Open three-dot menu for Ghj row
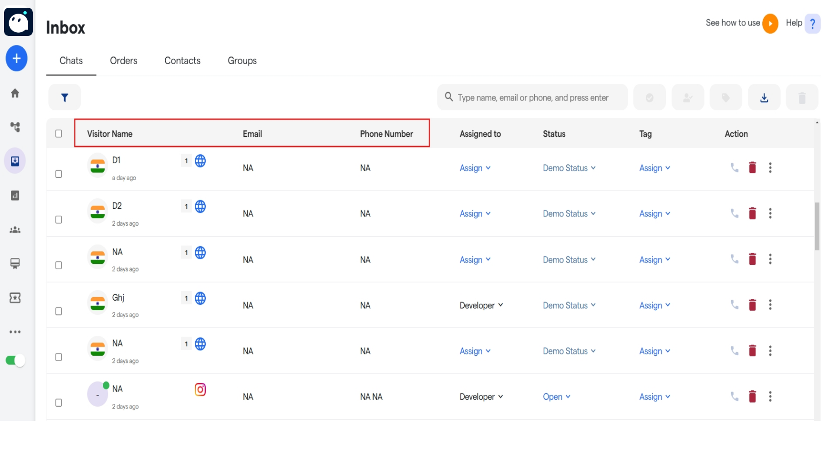822x464 pixels. tap(770, 305)
